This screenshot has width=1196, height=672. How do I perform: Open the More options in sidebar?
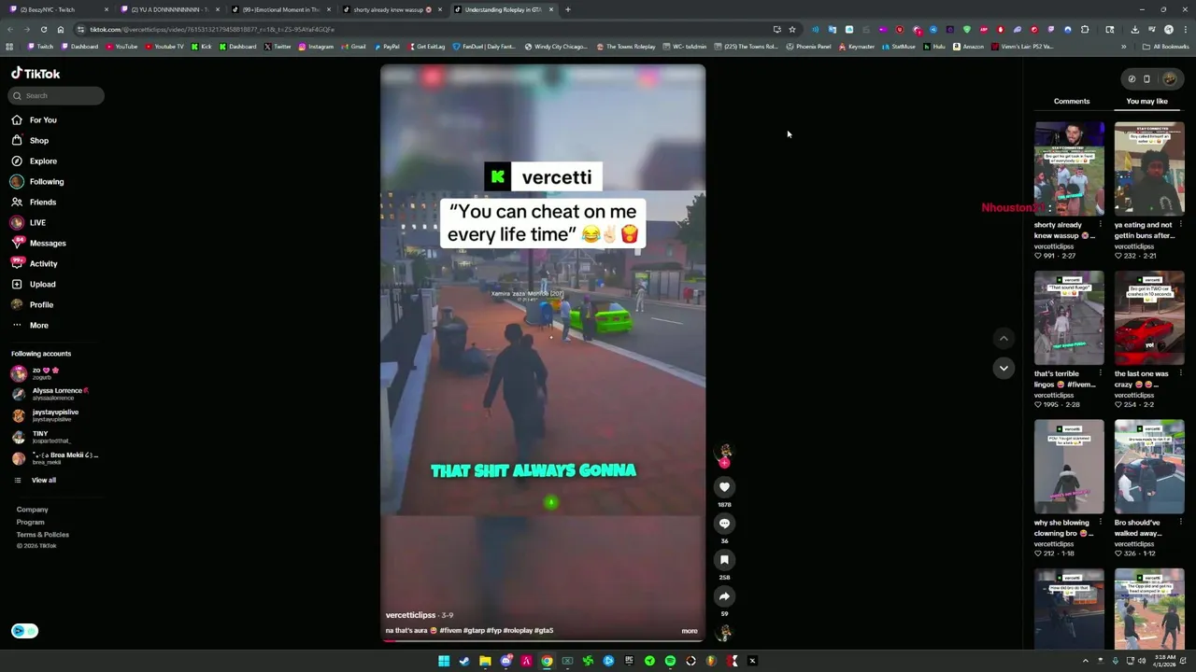pyautogui.click(x=31, y=326)
